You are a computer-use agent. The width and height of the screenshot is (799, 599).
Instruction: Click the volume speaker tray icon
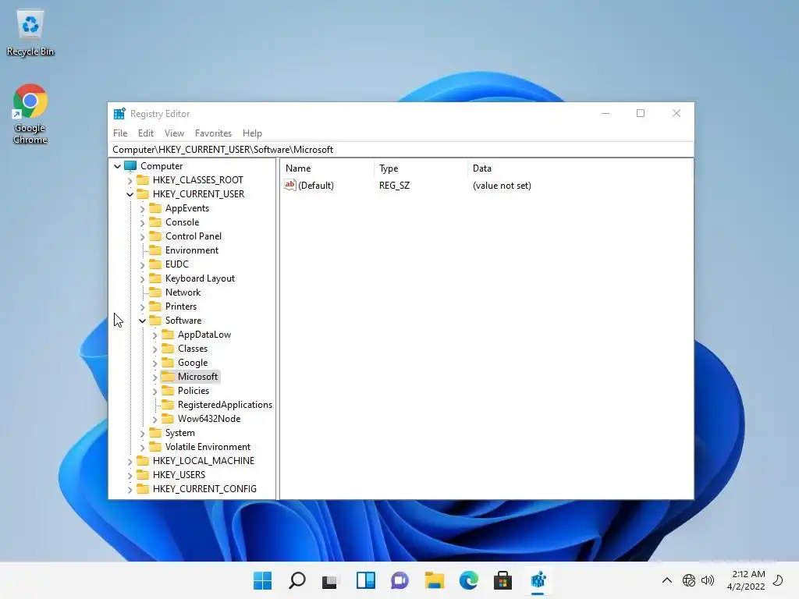tap(708, 580)
